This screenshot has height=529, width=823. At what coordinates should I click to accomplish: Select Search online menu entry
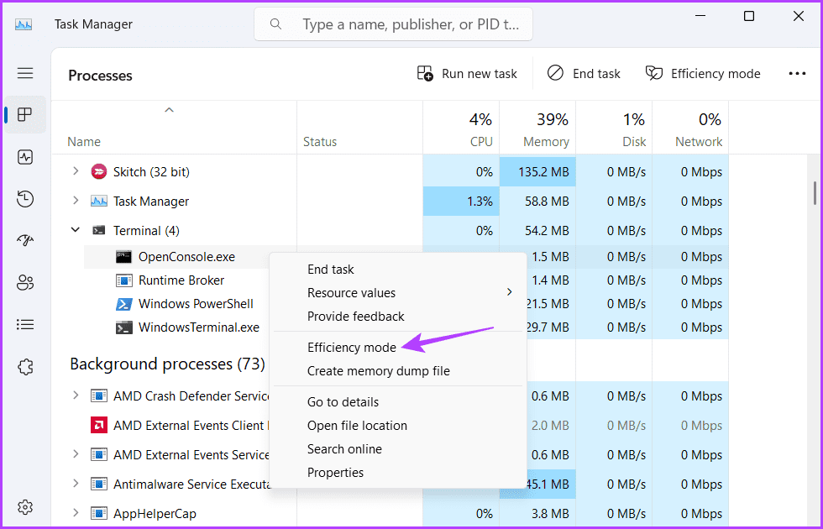click(x=400, y=449)
